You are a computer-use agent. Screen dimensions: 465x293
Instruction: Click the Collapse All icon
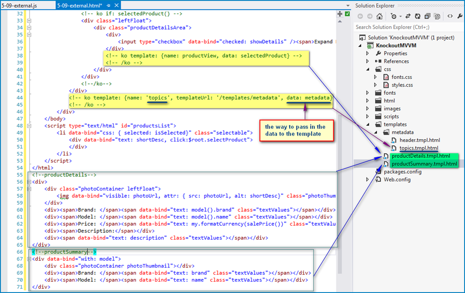(x=427, y=16)
